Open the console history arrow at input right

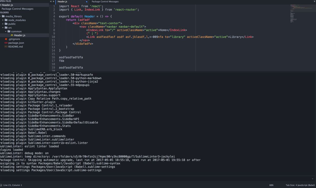tap(313, 179)
